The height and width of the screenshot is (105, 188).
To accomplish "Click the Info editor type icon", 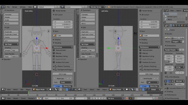I will (x=3, y=7).
